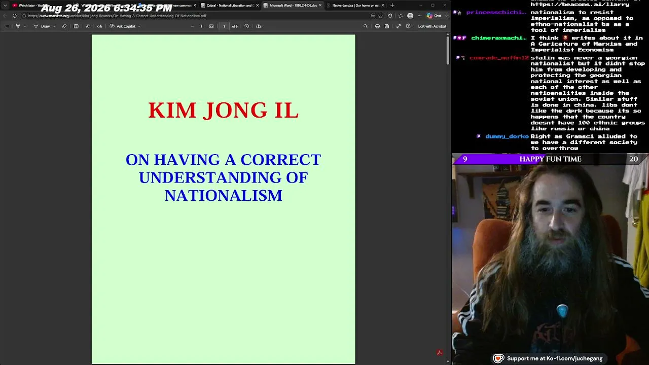
Task: Start Read aloud for the PDF
Action: click(x=88, y=26)
